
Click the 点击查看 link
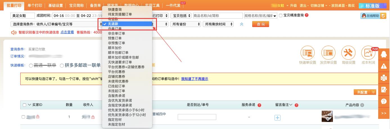click(x=67, y=32)
